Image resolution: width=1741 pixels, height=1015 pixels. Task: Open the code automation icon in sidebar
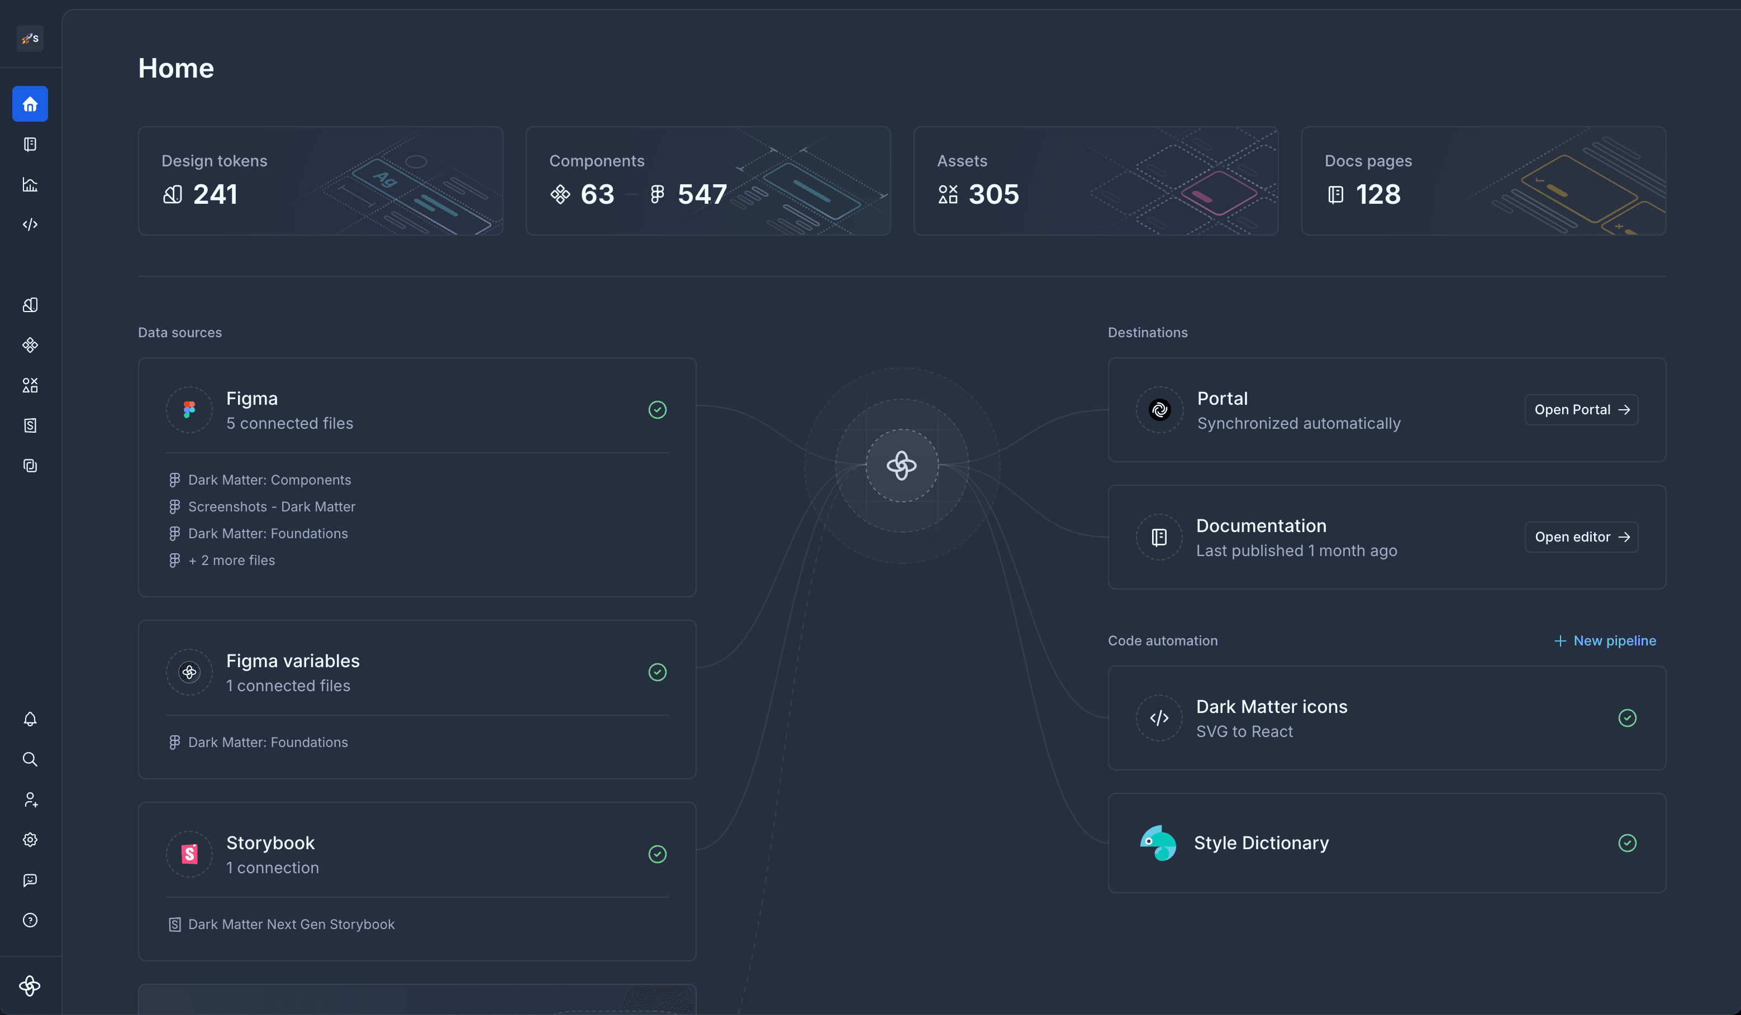[x=30, y=224]
